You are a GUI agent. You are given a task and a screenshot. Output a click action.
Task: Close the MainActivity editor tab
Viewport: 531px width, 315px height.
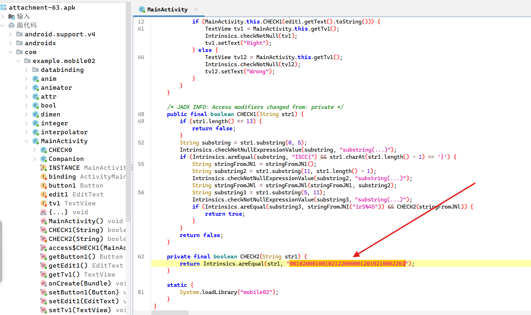(196, 9)
